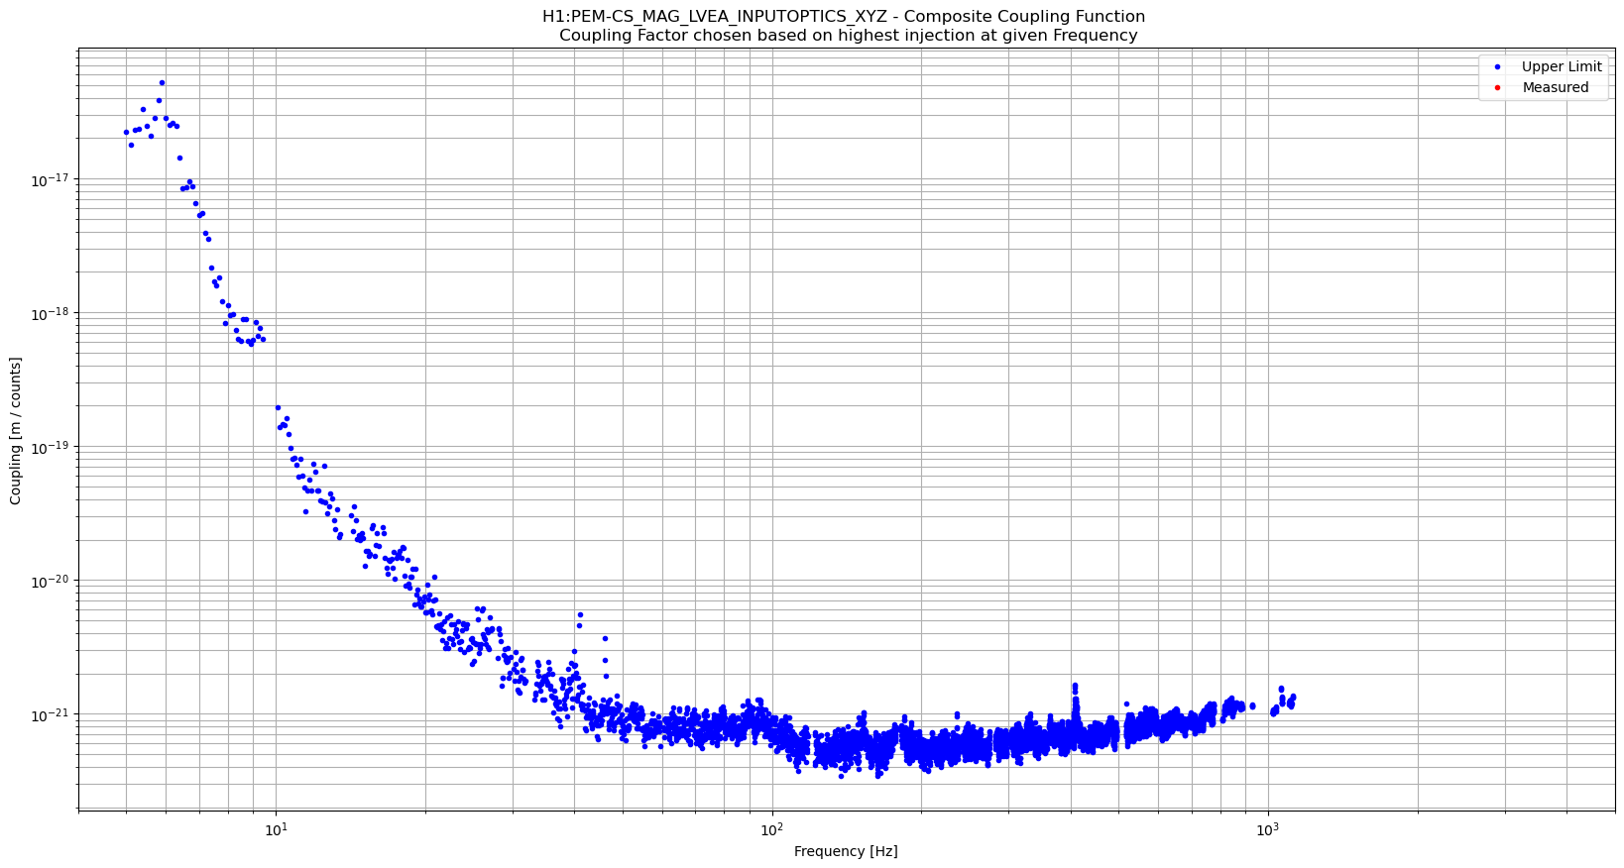Click the 'Coupling Factor chosen' subtitle line
The image size is (1624, 868).
848,36
